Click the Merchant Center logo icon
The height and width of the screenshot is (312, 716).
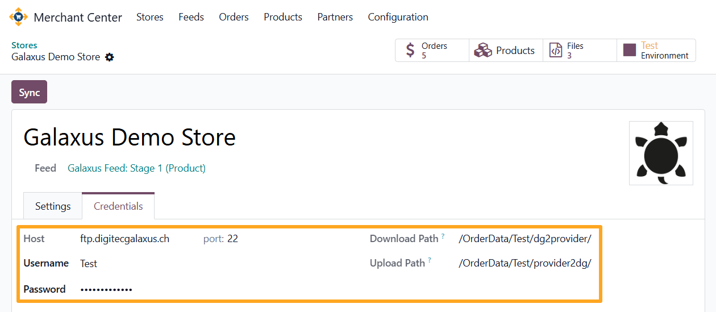tap(18, 17)
